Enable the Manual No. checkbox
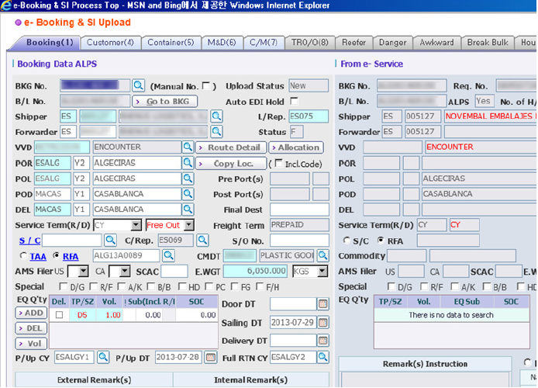Viewport: 538px width, 388px height. point(206,85)
